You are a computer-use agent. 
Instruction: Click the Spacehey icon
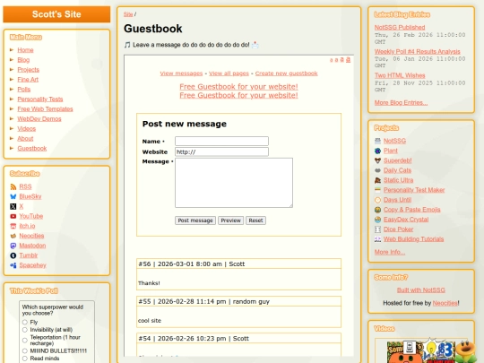coord(13,265)
